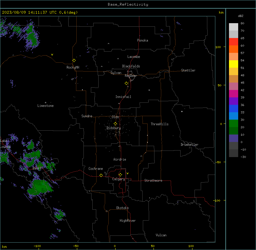This screenshot has height=250, width=256.
Task: Click the ThreeHills label
Action: (x=159, y=124)
